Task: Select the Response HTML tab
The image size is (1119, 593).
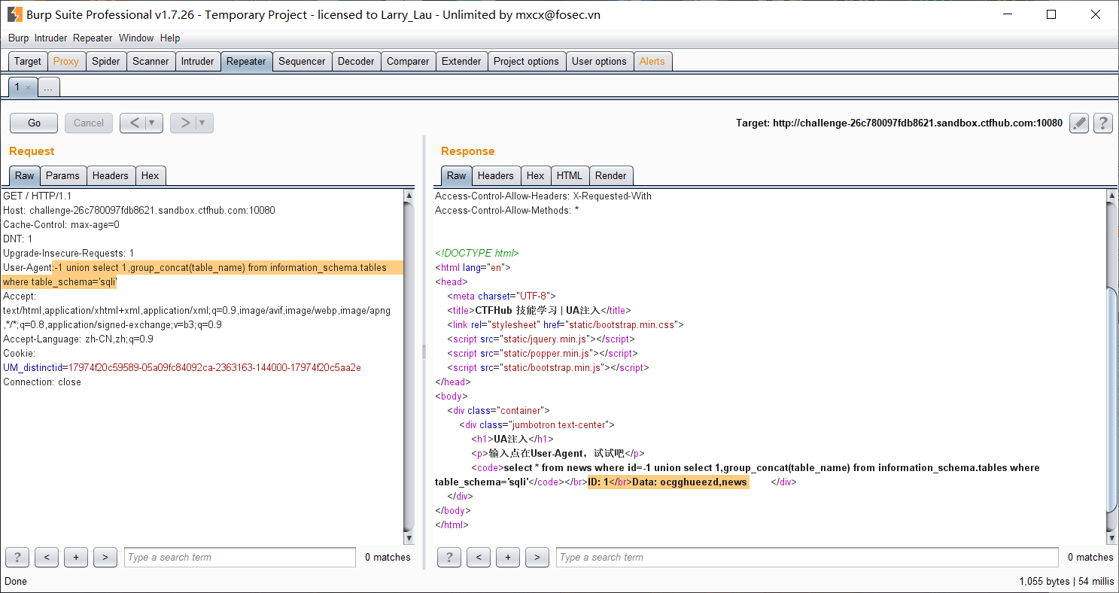Action: (570, 175)
